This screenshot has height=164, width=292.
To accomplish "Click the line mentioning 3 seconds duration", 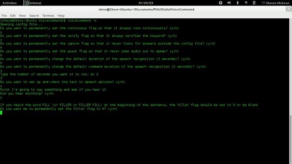I will (x=95, y=59).
